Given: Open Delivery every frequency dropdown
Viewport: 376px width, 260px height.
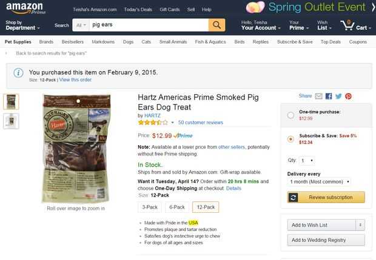Looking at the screenshot, I should pyautogui.click(x=319, y=181).
